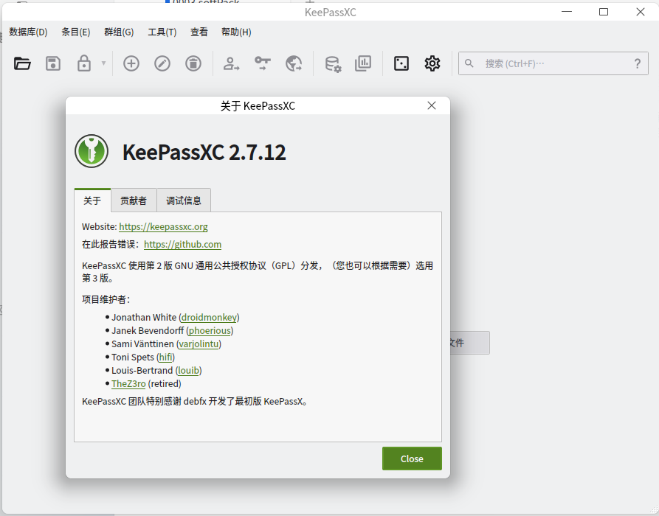Close the 关于 KeePassXC dialog with X
Image resolution: width=659 pixels, height=516 pixels.
pyautogui.click(x=432, y=106)
